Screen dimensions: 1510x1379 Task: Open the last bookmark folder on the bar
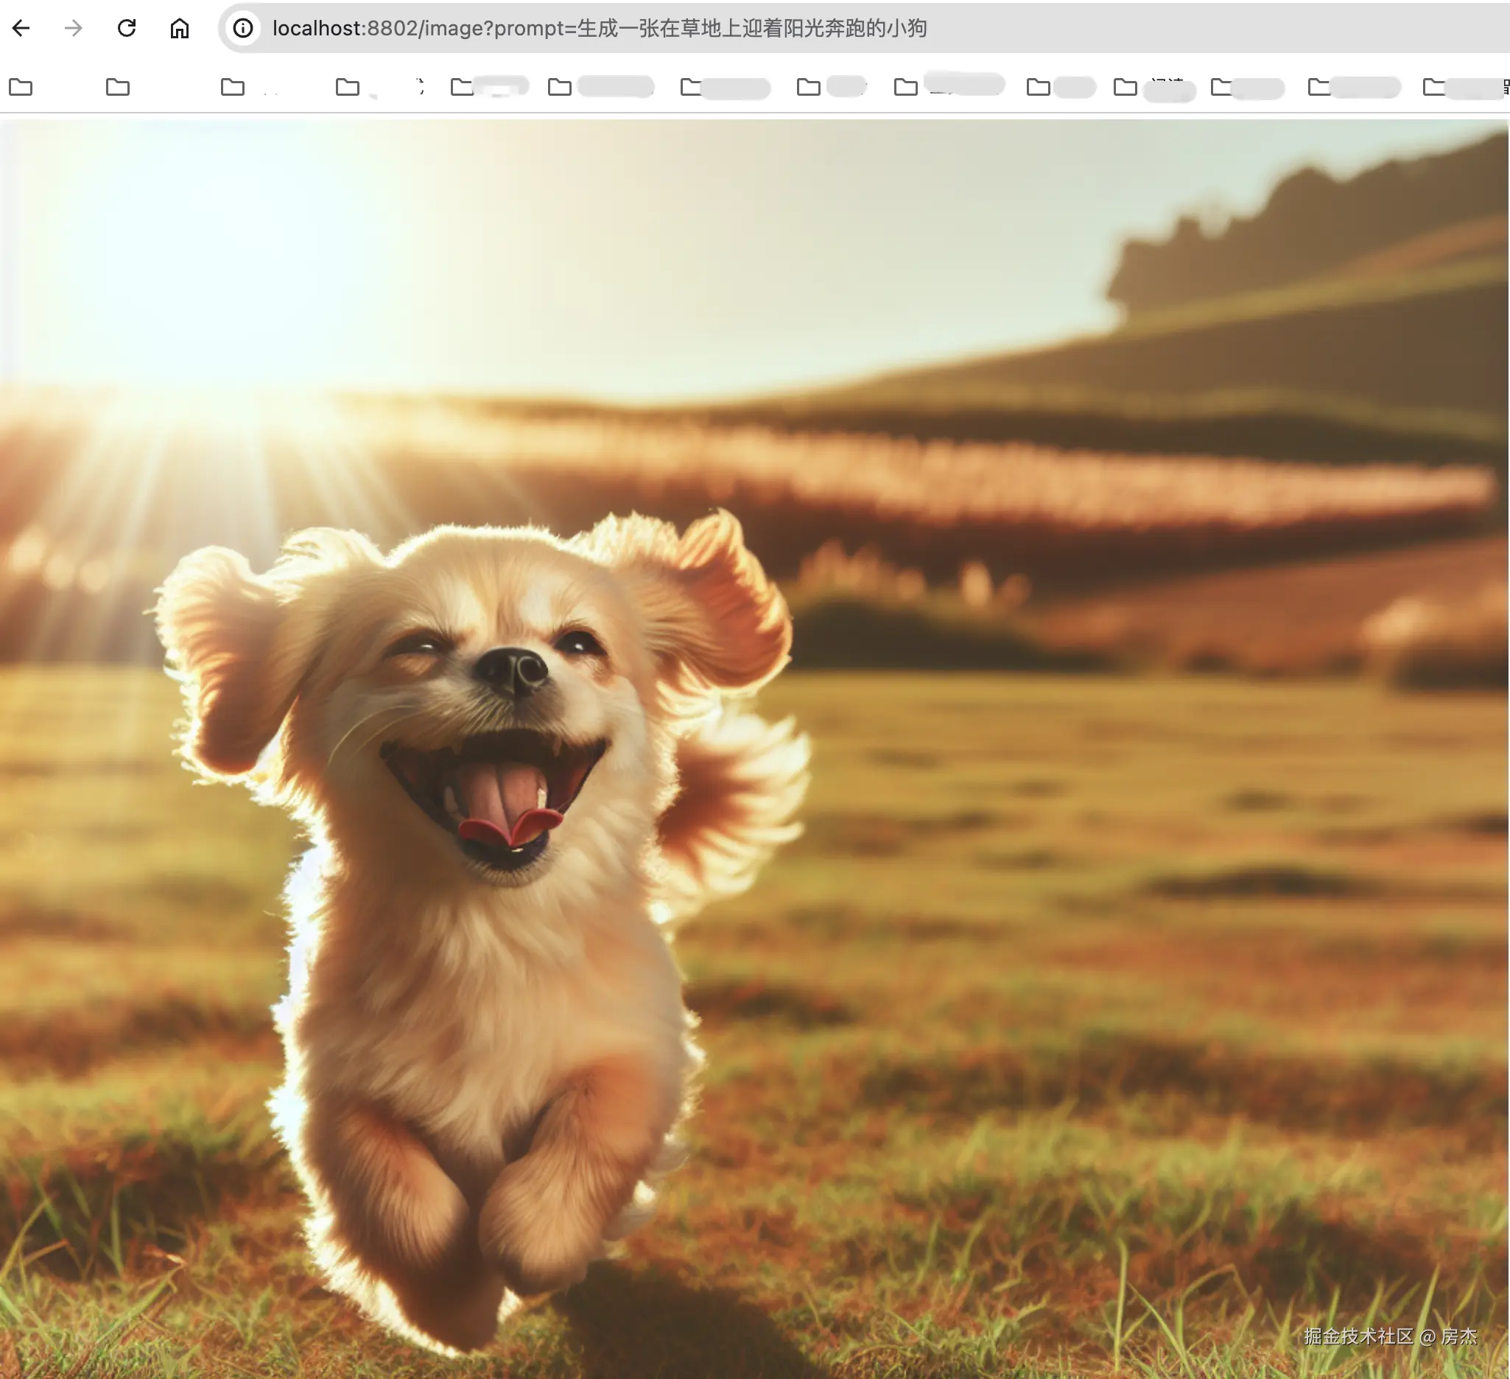point(1433,87)
